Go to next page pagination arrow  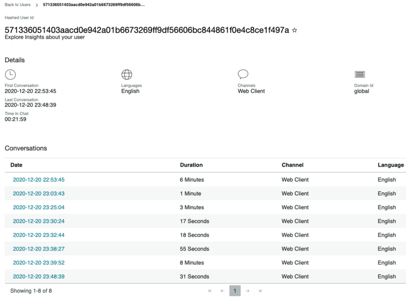pos(248,291)
